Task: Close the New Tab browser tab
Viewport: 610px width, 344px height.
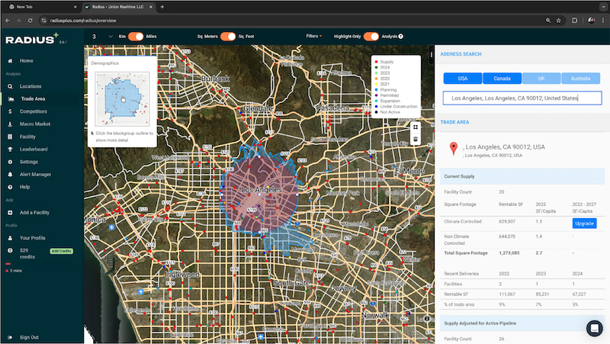Action: (75, 7)
